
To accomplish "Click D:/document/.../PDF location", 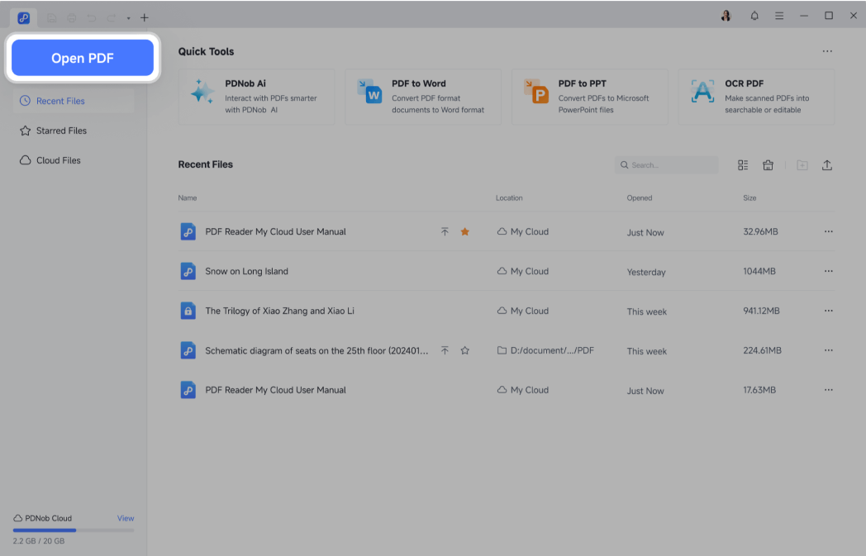I will 545,350.
